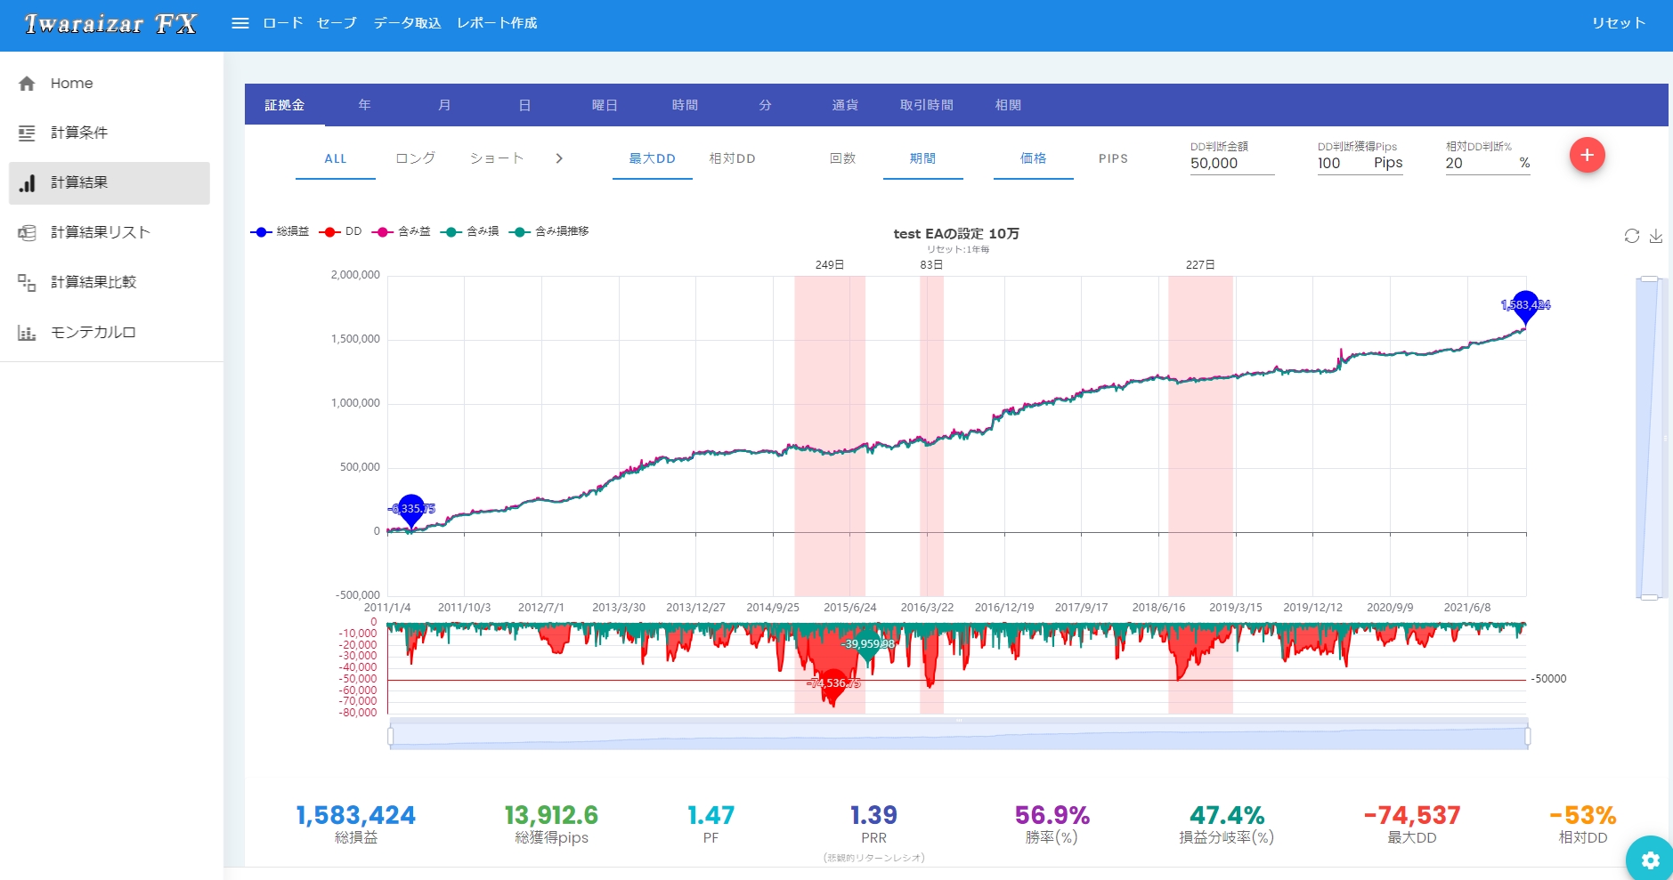Download the chart as image
The width and height of the screenshot is (1673, 880).
pyautogui.click(x=1655, y=236)
